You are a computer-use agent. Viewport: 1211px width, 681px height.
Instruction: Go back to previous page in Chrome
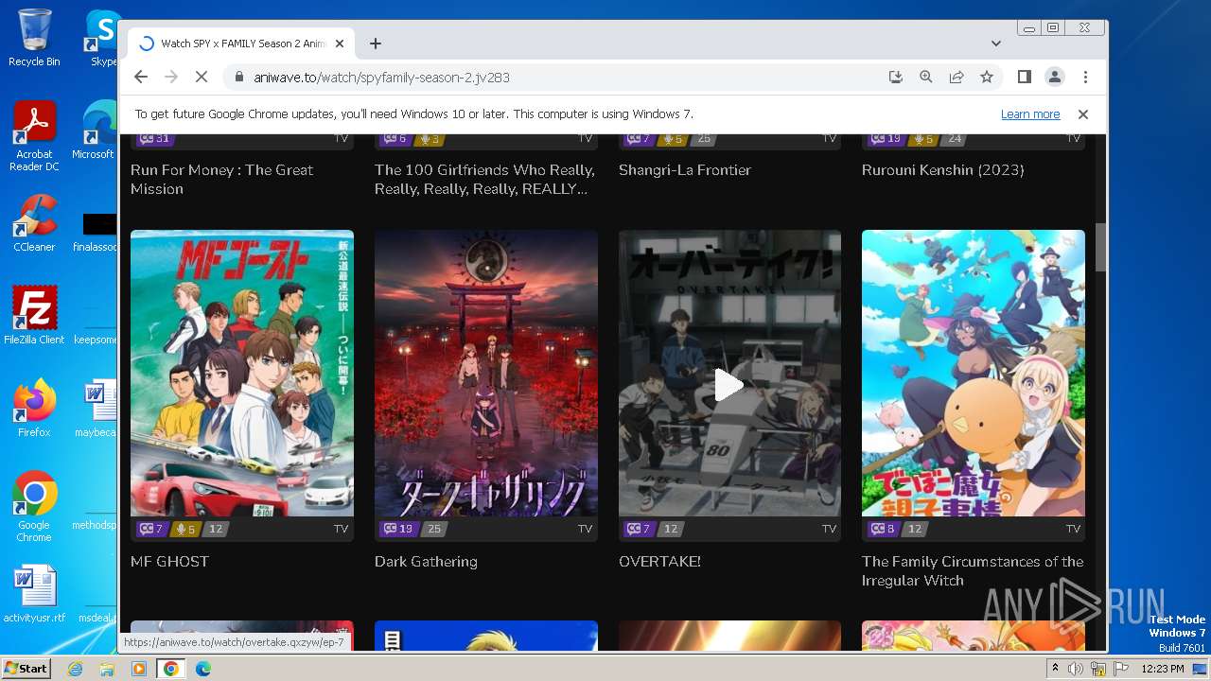141,78
